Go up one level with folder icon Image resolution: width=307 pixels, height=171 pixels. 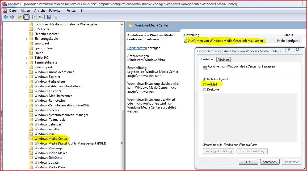[x=20, y=17]
